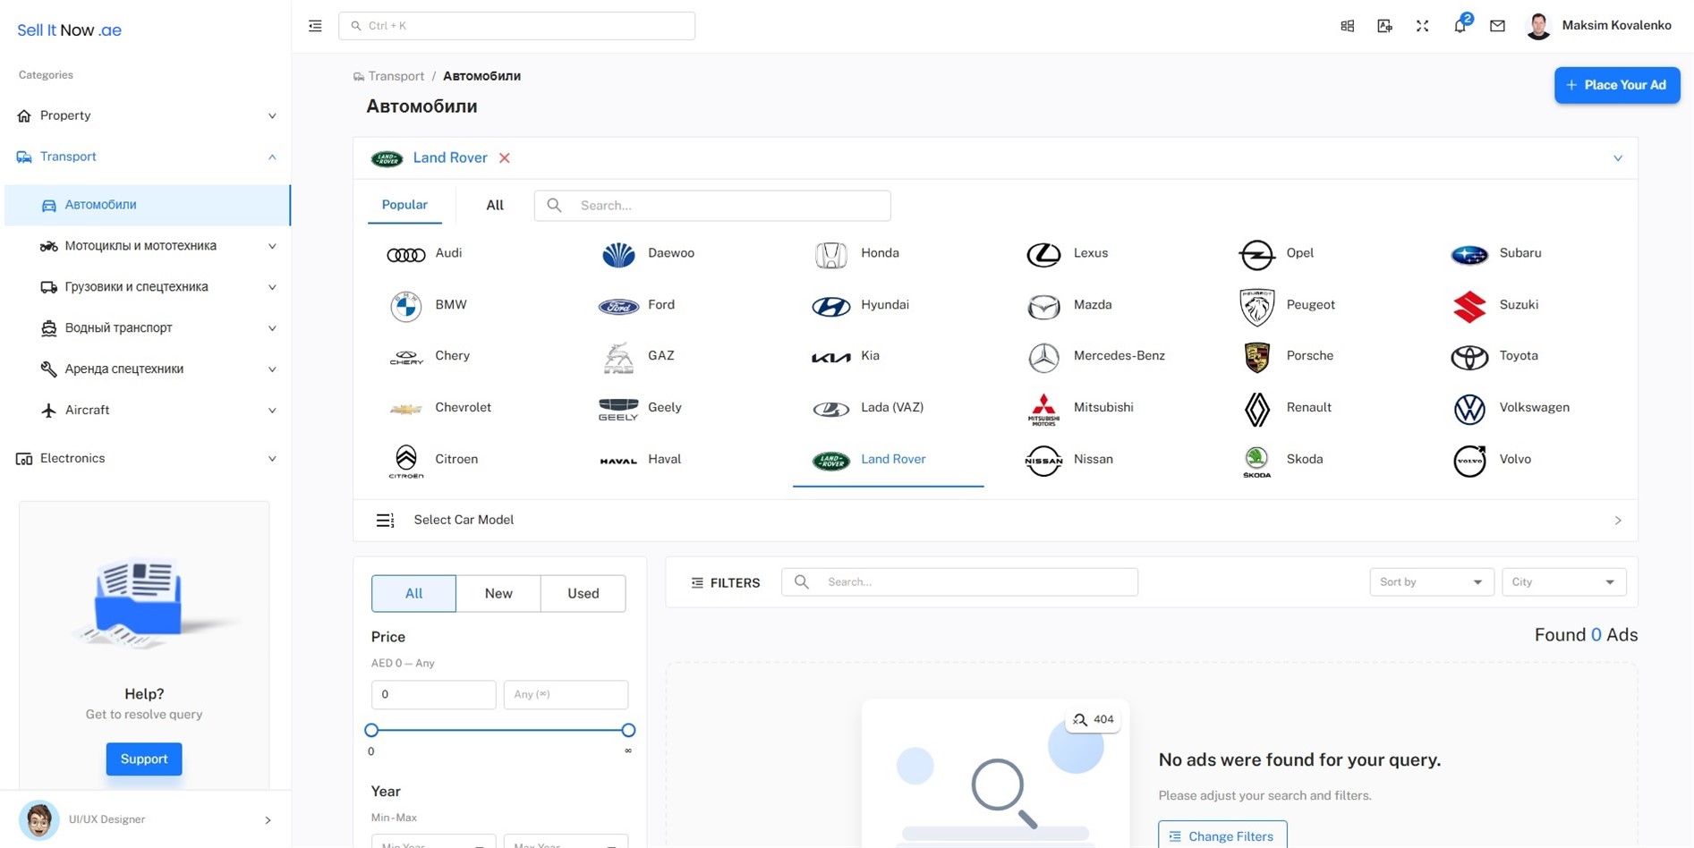Click the right price slider handle

pos(628,730)
